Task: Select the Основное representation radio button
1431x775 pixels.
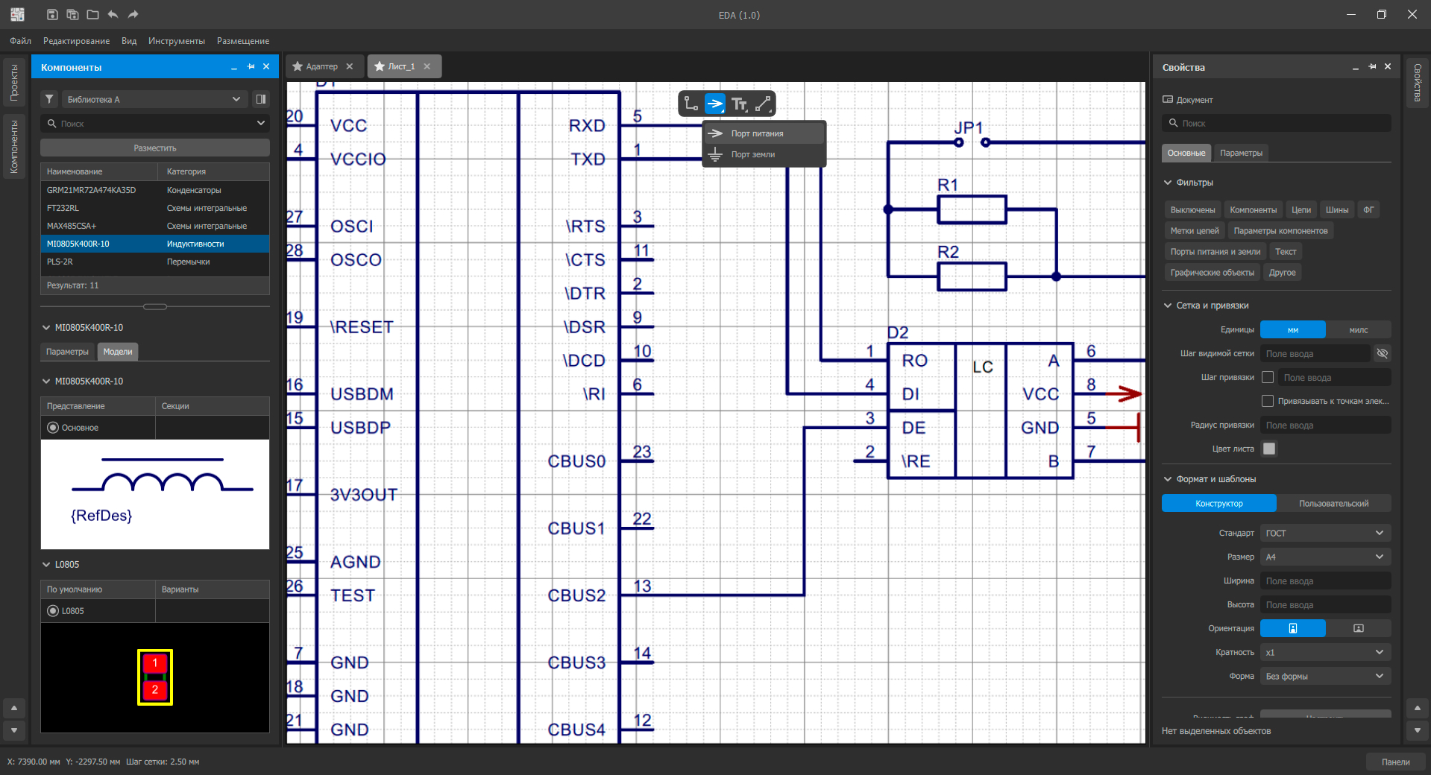Action: click(53, 428)
